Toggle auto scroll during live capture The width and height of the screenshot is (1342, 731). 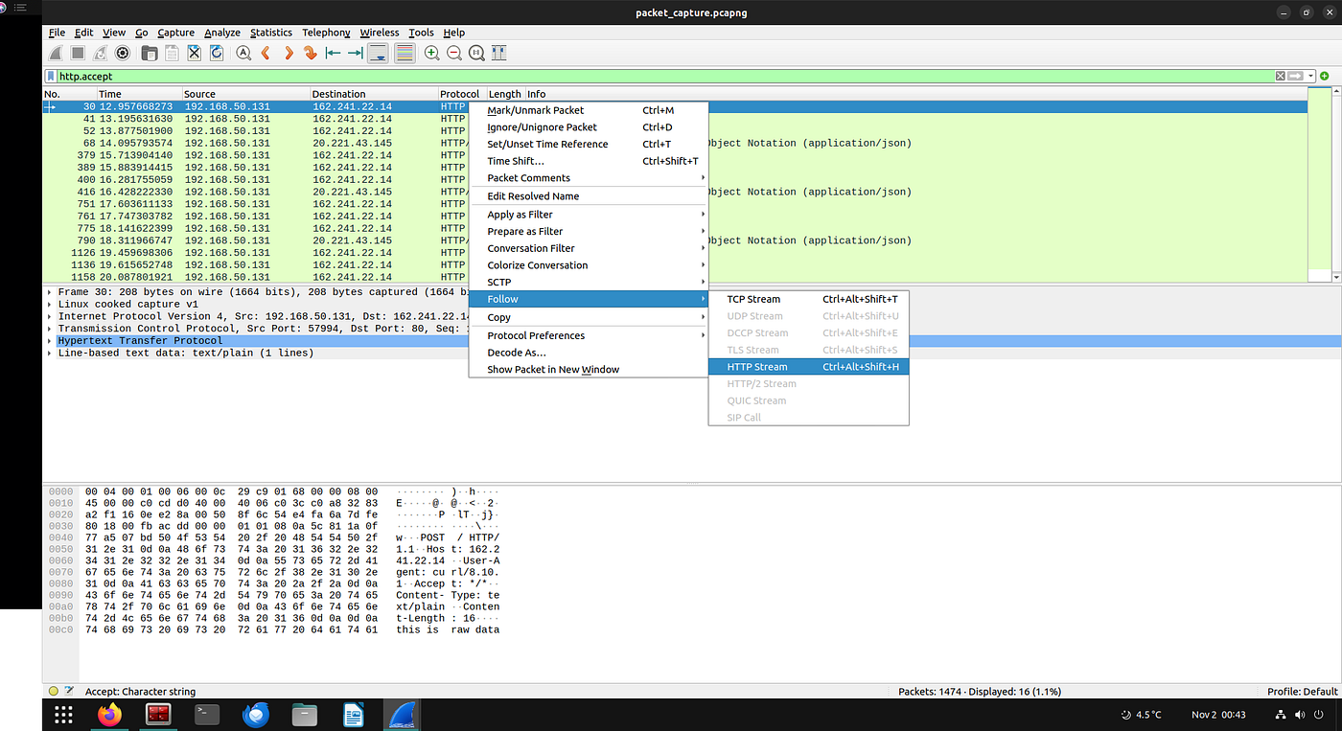pos(378,54)
